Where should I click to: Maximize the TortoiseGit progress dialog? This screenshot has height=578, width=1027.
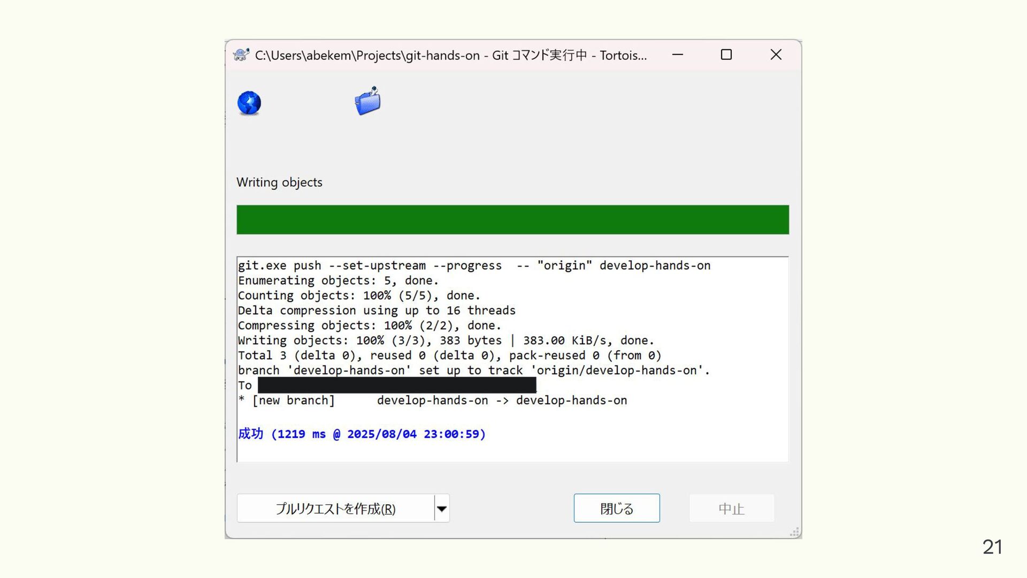[x=726, y=55]
